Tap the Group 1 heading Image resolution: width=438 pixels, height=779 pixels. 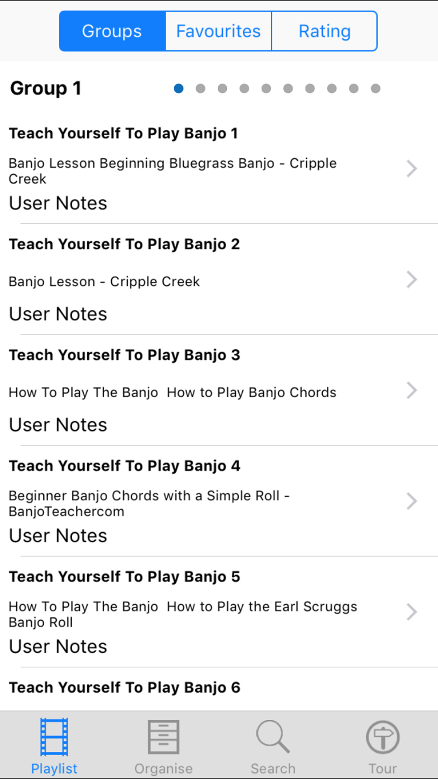[46, 88]
